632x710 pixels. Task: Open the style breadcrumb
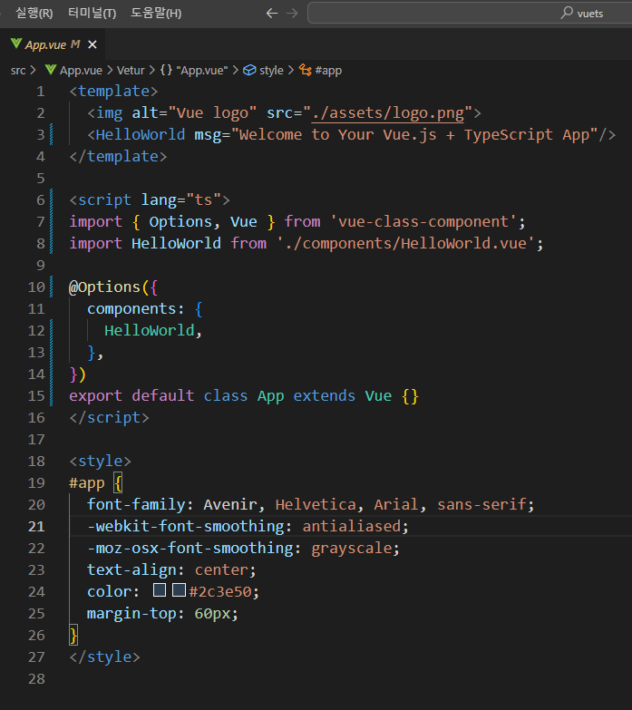tap(271, 71)
